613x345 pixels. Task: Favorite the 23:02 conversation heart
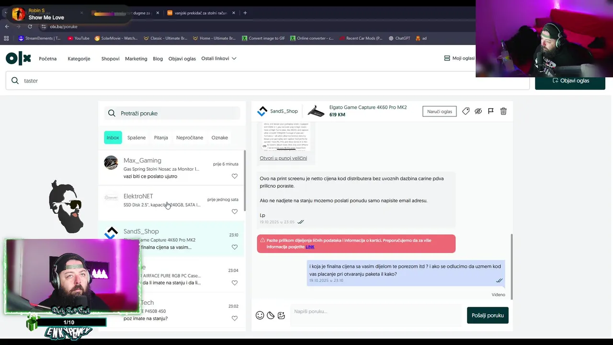(235, 318)
